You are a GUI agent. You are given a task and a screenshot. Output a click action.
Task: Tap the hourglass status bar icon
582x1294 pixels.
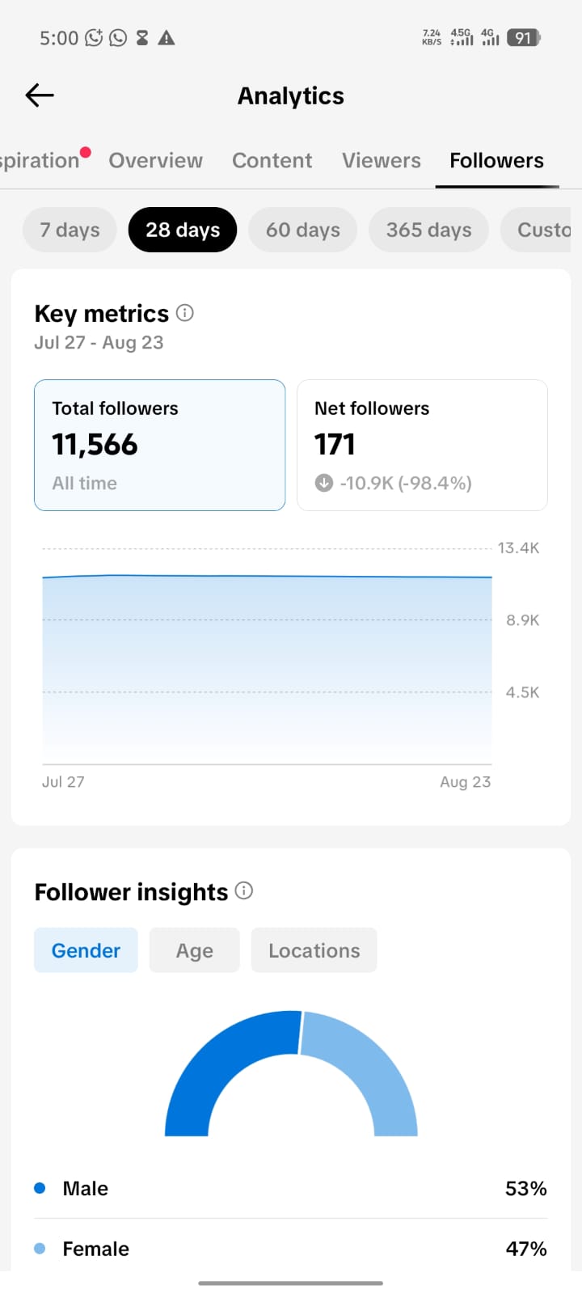click(x=142, y=38)
